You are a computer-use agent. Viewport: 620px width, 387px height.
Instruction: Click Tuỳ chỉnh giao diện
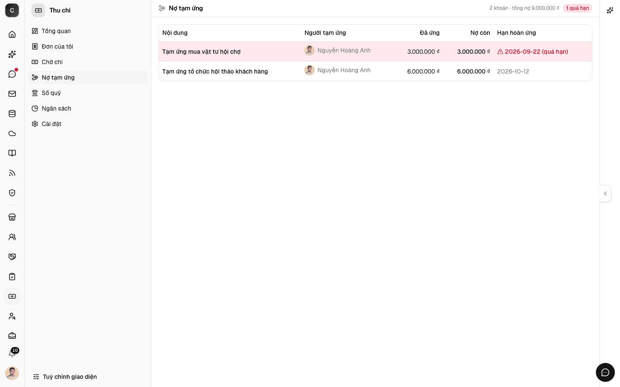tap(65, 377)
